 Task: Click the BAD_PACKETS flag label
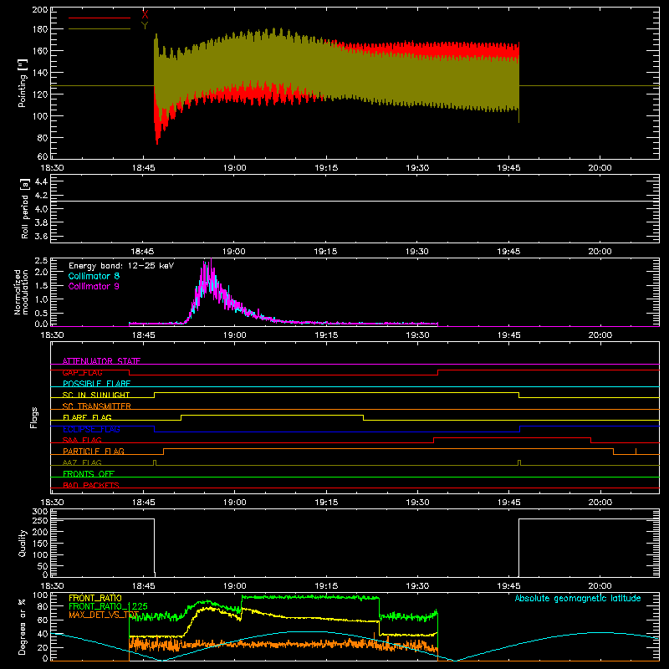[91, 485]
